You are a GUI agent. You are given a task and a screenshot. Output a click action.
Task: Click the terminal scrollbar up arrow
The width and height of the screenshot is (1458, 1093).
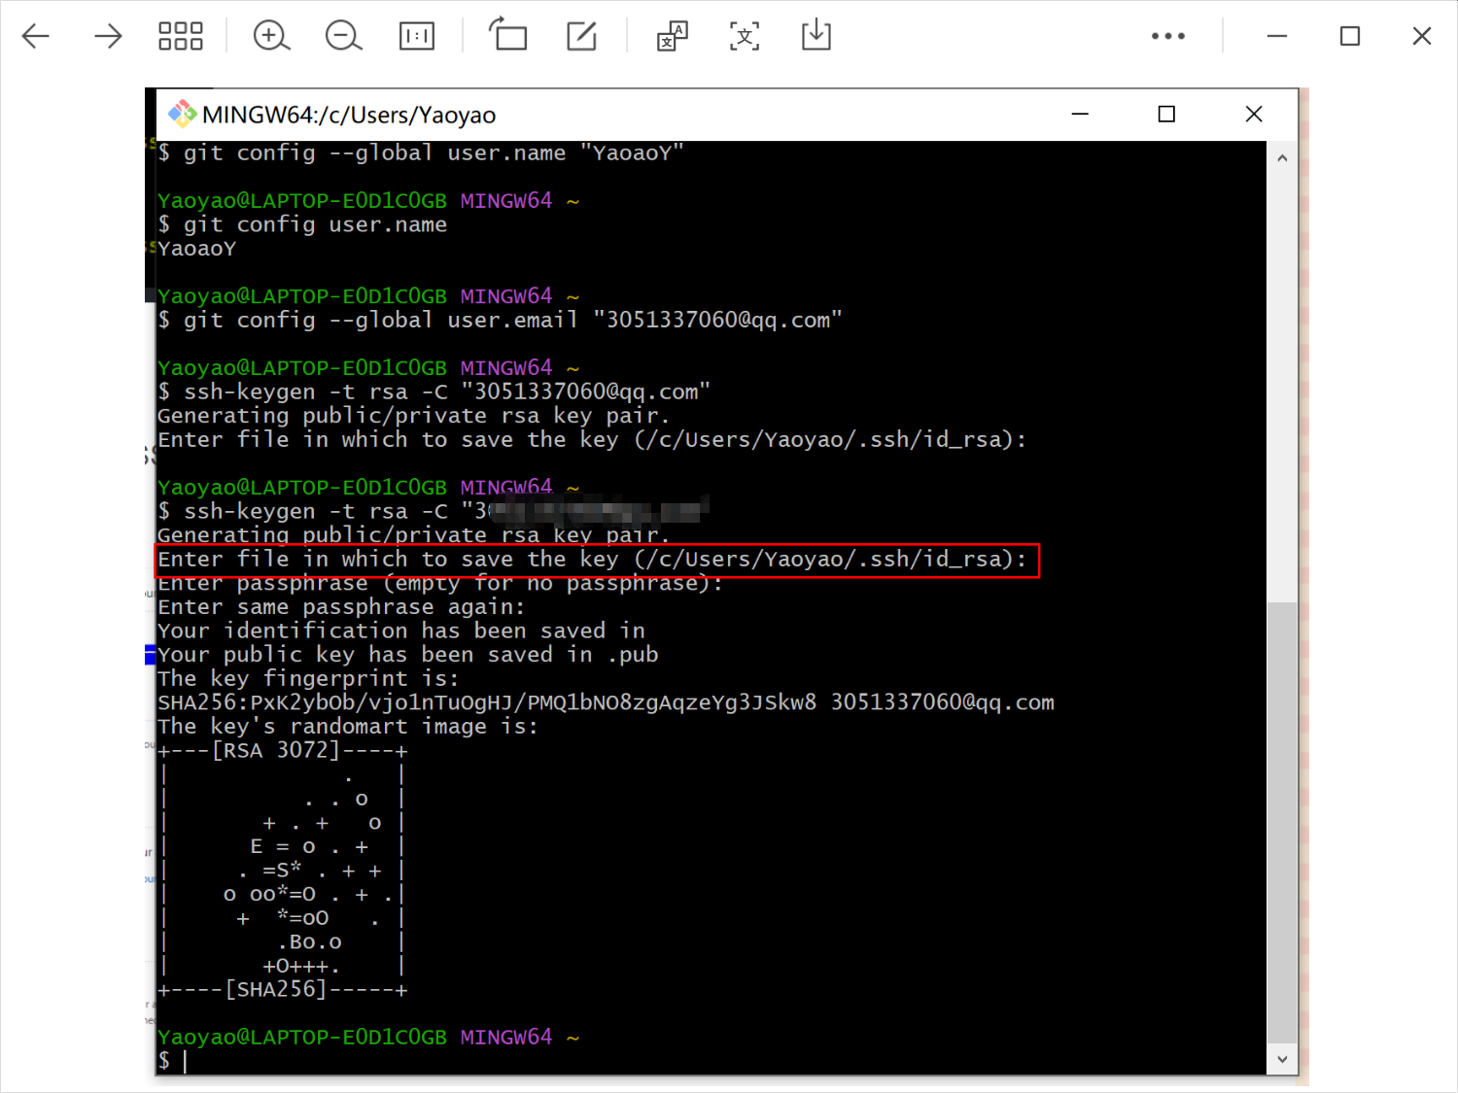(1282, 157)
